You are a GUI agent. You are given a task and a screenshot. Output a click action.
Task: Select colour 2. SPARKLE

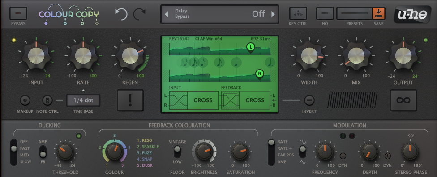tap(148, 147)
